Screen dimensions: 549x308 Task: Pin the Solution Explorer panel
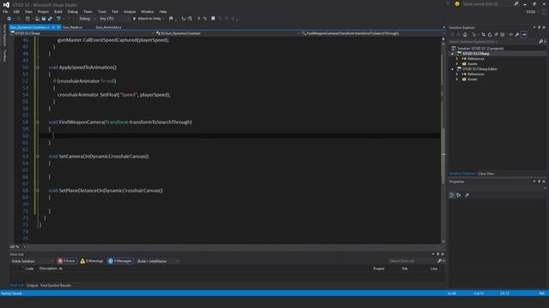(x=540, y=27)
